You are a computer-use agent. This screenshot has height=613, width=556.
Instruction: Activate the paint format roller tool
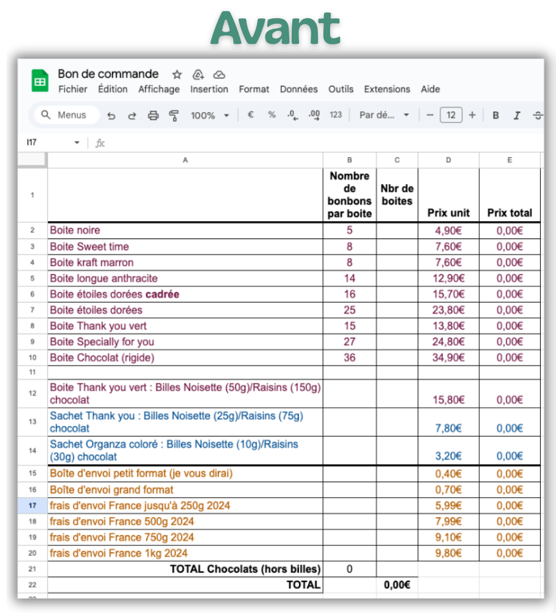pos(174,115)
